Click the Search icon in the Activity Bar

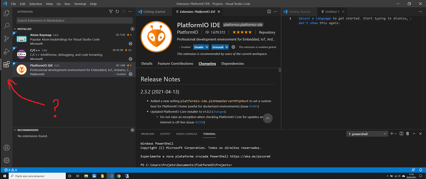(6, 26)
